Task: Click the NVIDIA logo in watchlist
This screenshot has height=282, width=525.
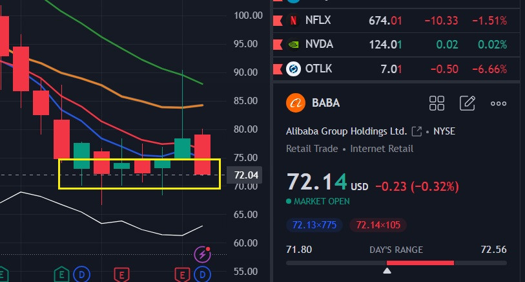Action: click(293, 44)
